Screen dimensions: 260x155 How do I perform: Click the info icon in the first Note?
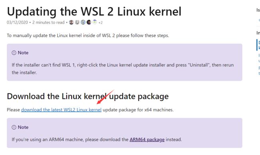(x=14, y=53)
